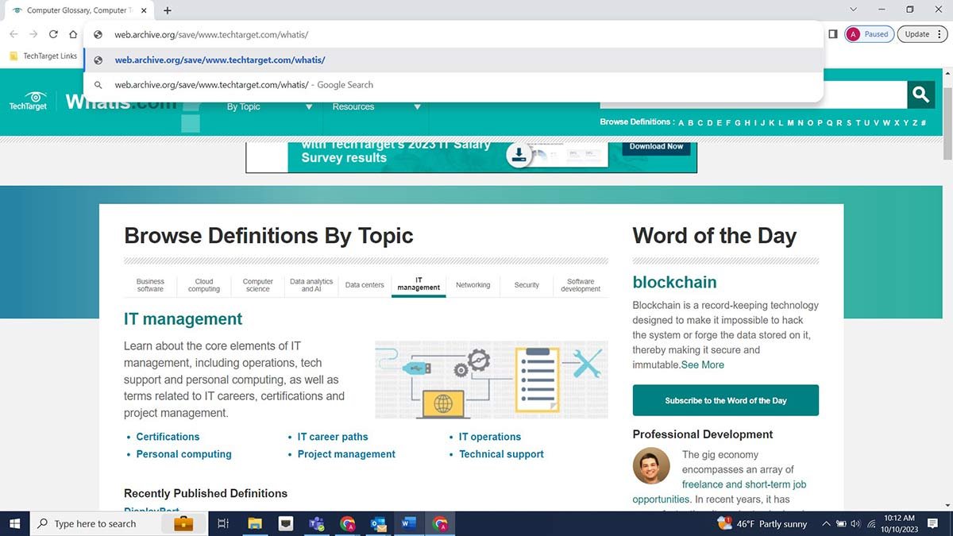The width and height of the screenshot is (953, 536).
Task: Click the Windows search box
Action: click(x=95, y=523)
